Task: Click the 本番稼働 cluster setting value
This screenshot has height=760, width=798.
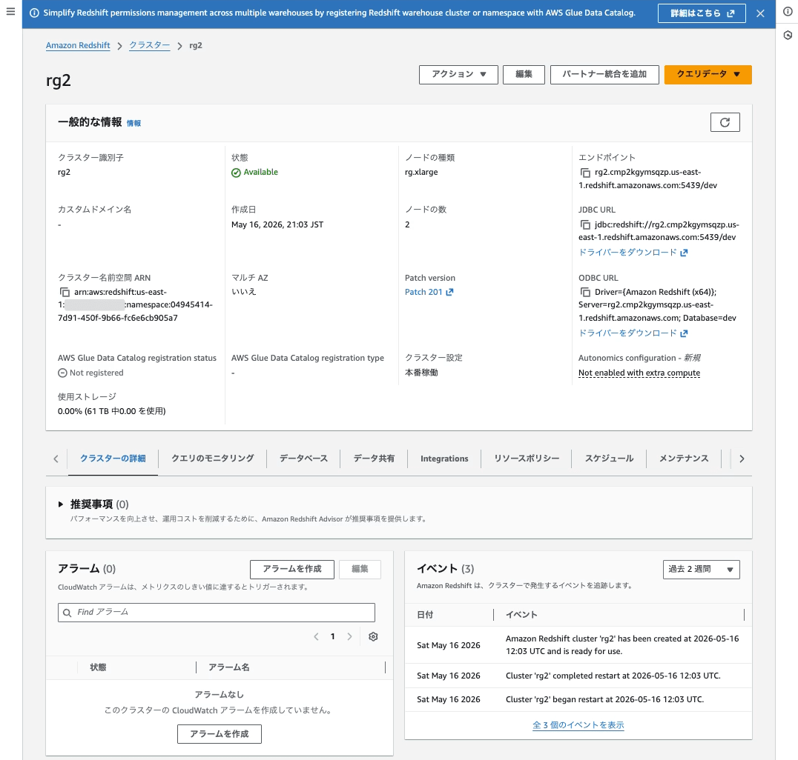Action: pos(421,372)
